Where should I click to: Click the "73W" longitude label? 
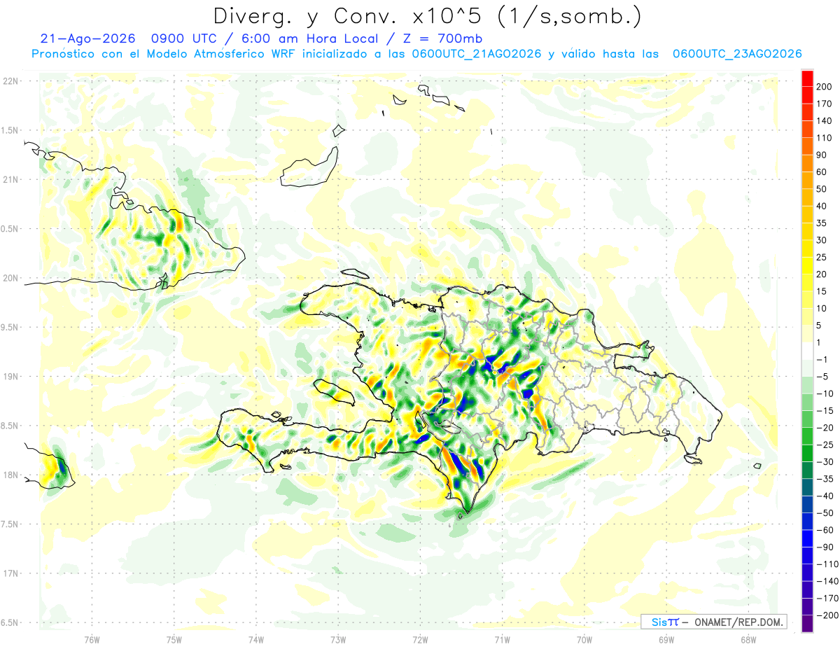pos(338,639)
